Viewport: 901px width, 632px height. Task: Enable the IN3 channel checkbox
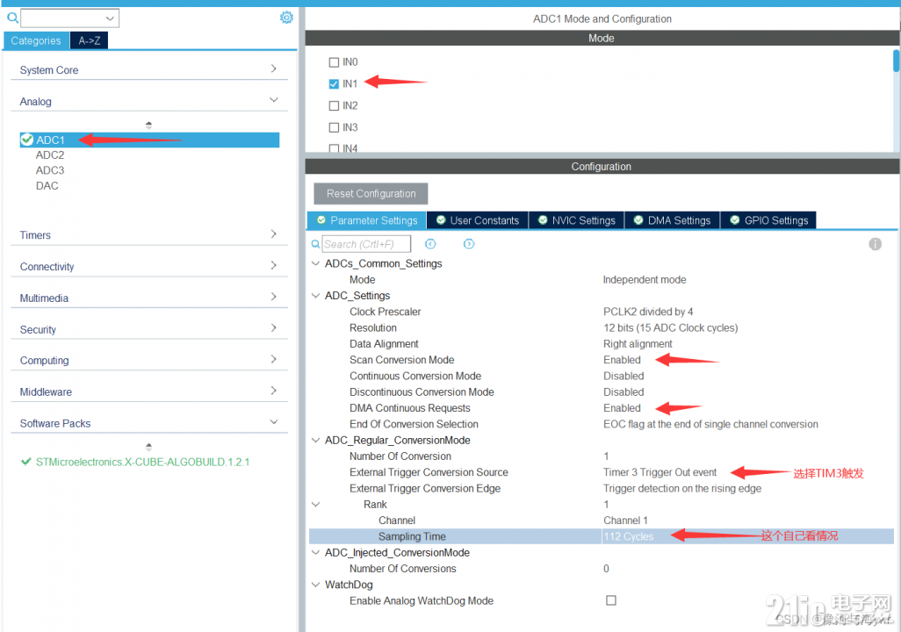[x=334, y=127]
